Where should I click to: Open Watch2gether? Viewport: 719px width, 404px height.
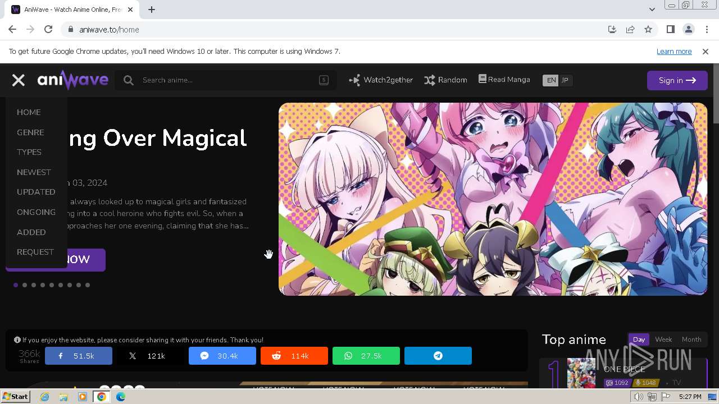pos(381,80)
